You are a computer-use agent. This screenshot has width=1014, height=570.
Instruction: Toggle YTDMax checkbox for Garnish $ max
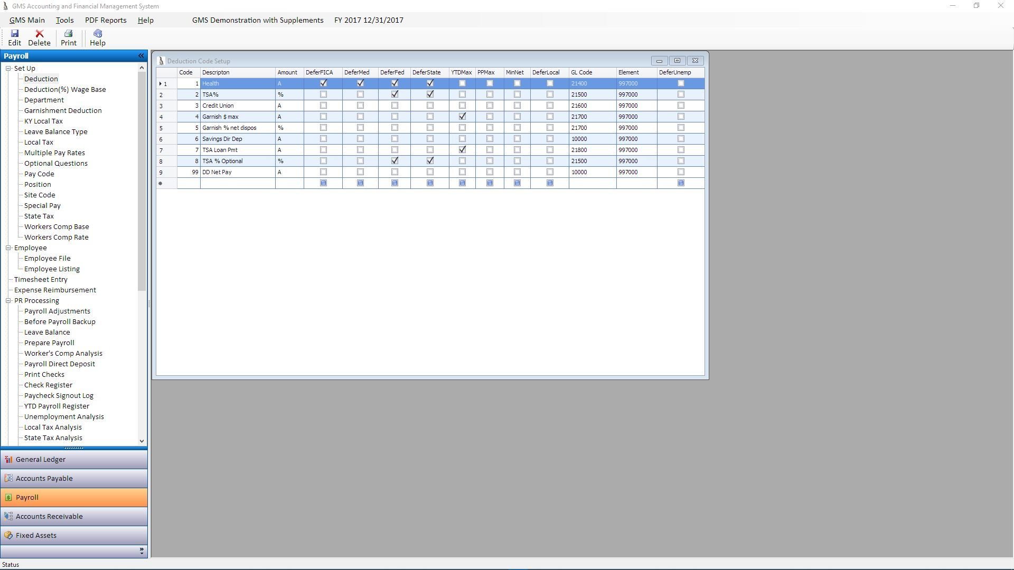[462, 117]
